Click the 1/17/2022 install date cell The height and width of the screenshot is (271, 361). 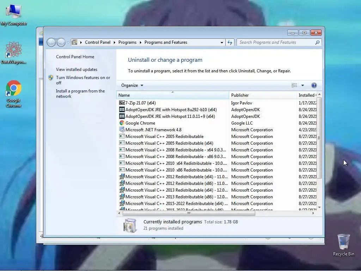(307, 103)
